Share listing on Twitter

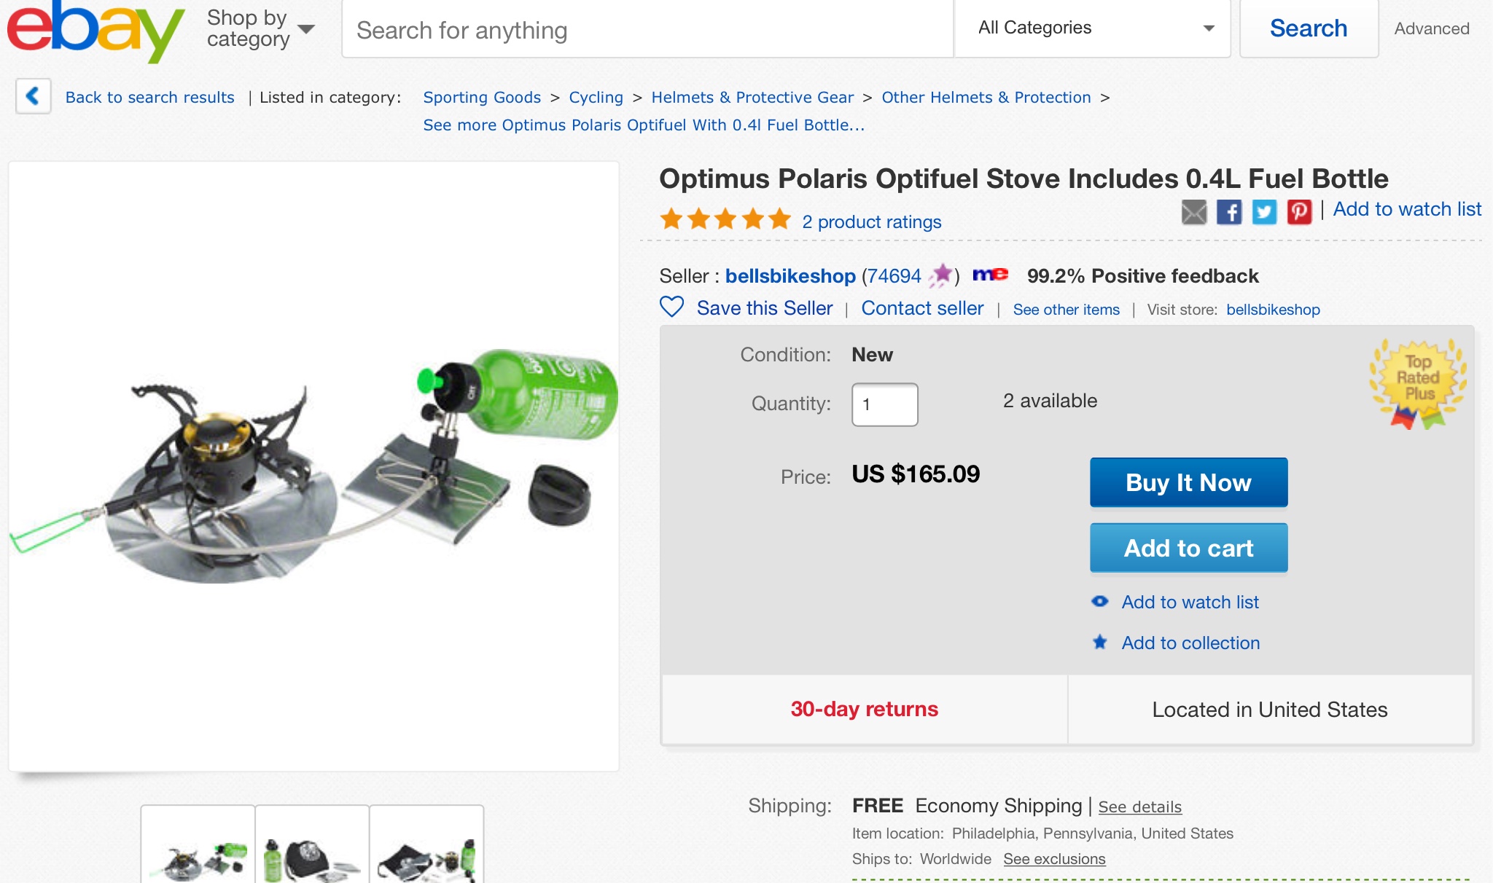(x=1264, y=212)
